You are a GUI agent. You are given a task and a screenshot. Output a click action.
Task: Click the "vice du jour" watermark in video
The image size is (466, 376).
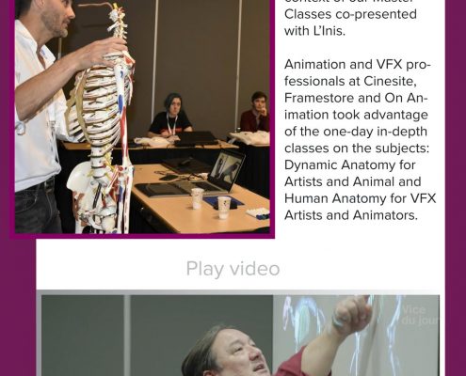(420, 316)
